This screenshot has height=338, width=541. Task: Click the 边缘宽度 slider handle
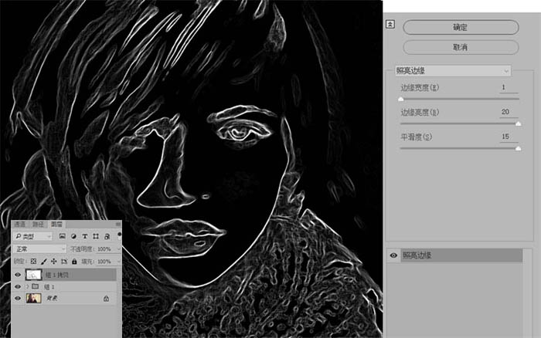pyautogui.click(x=400, y=100)
